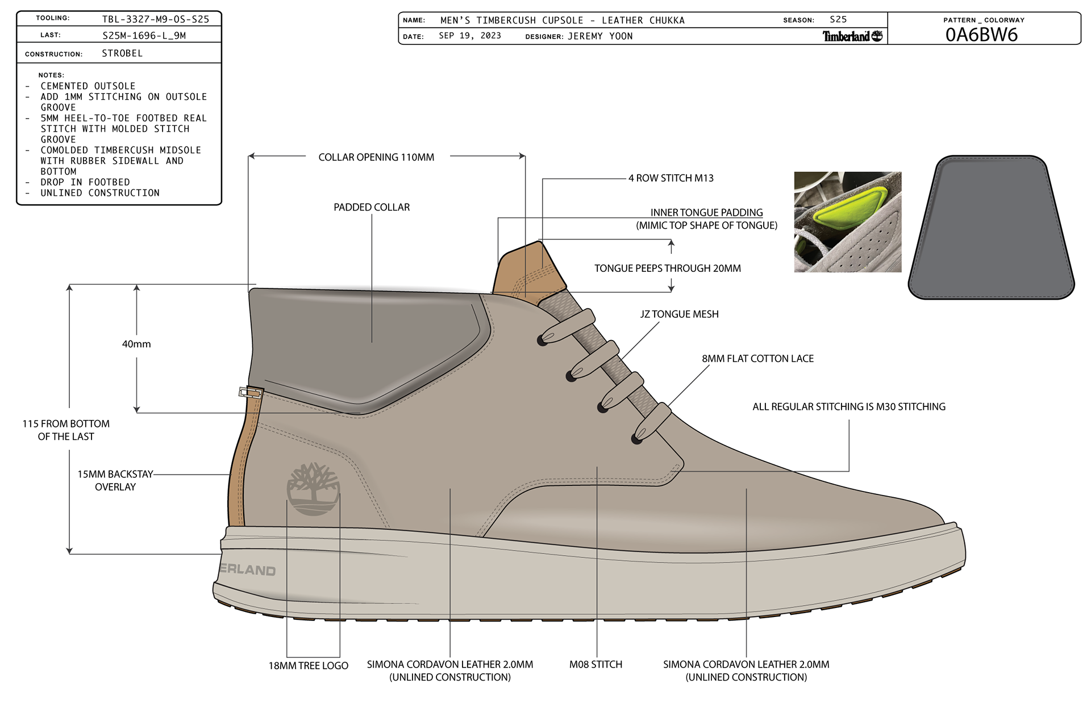The image size is (1091, 705).
Task: Click the ERLAND embossed text on the midsole
Action: tap(248, 569)
